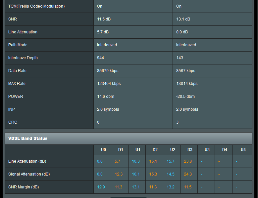
Task: Click the U4 band column header
Action: click(x=243, y=150)
